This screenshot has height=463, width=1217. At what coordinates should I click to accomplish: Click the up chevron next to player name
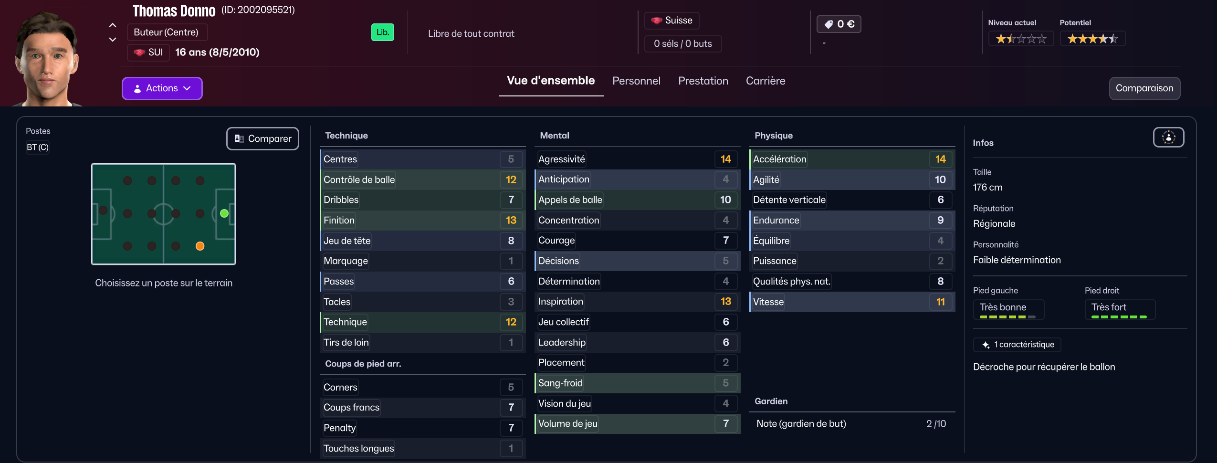point(113,25)
